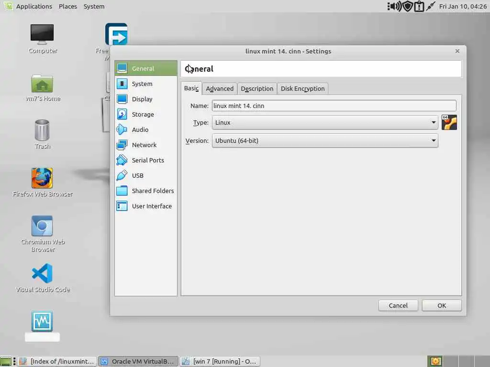Click the battery warning tray icon
Image resolution: width=490 pixels, height=367 pixels.
click(x=419, y=6)
